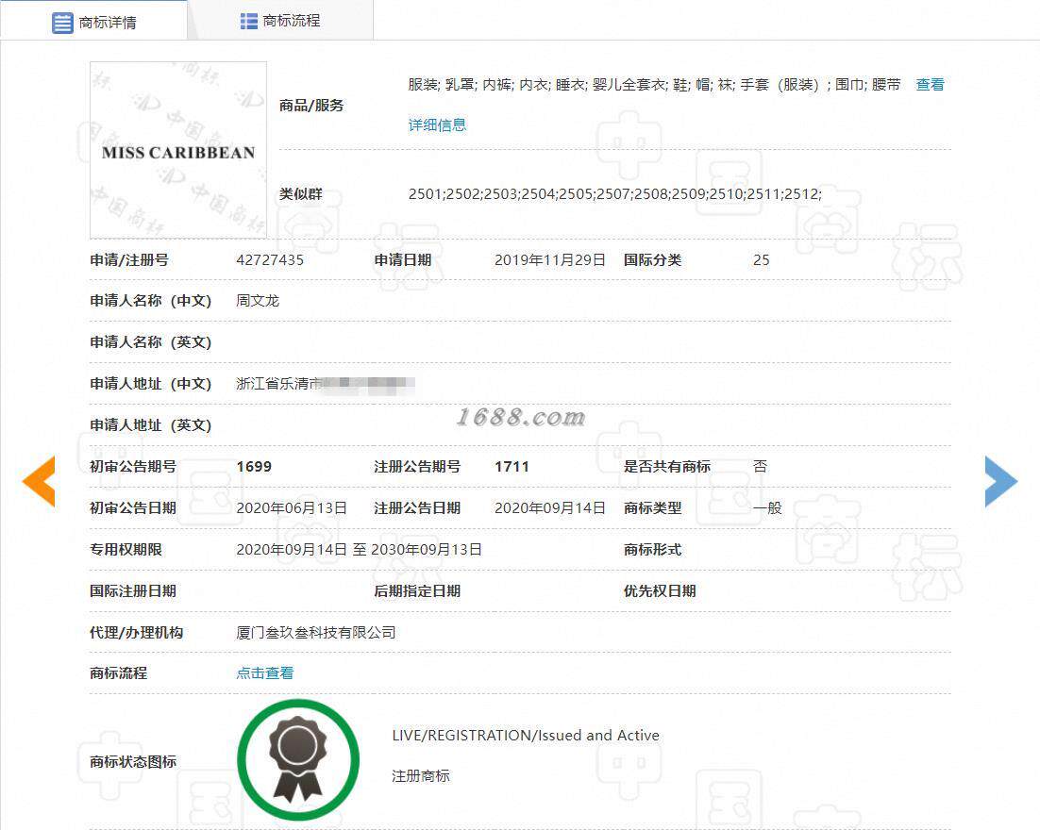Switch to the 商标流程 tab

pyautogui.click(x=280, y=21)
